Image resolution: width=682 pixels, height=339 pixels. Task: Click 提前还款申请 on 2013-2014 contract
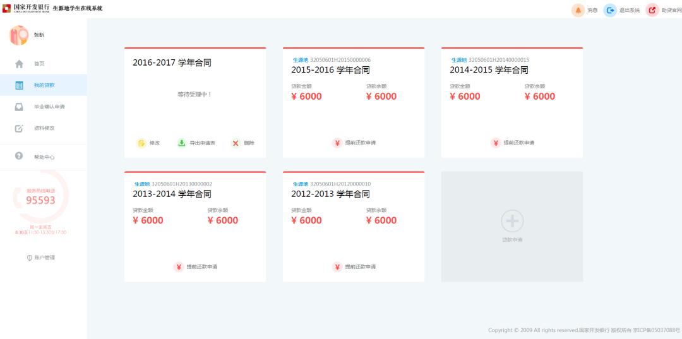[202, 267]
